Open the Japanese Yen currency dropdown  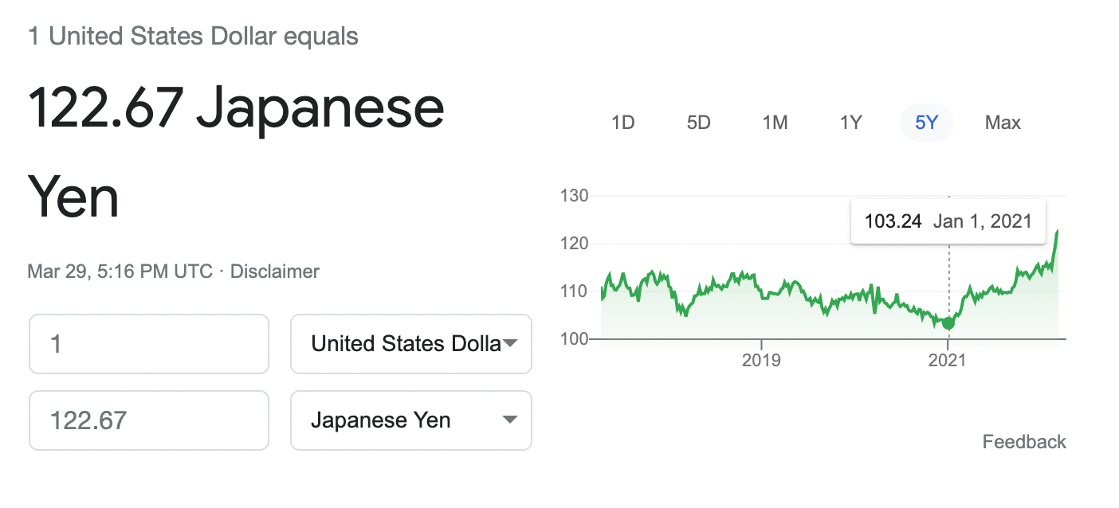tap(411, 420)
